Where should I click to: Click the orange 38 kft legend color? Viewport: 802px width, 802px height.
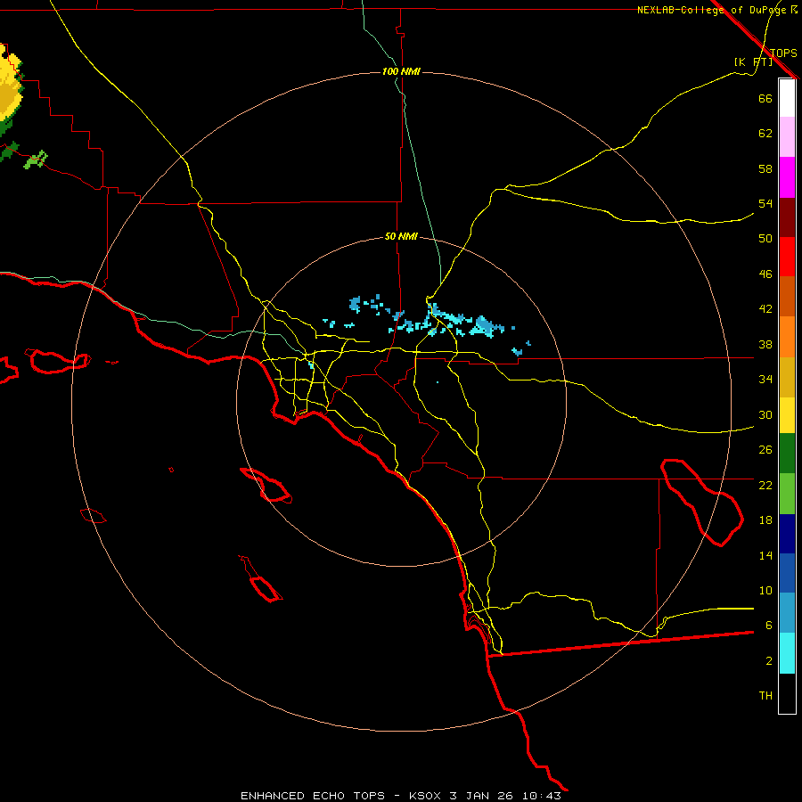787,336
